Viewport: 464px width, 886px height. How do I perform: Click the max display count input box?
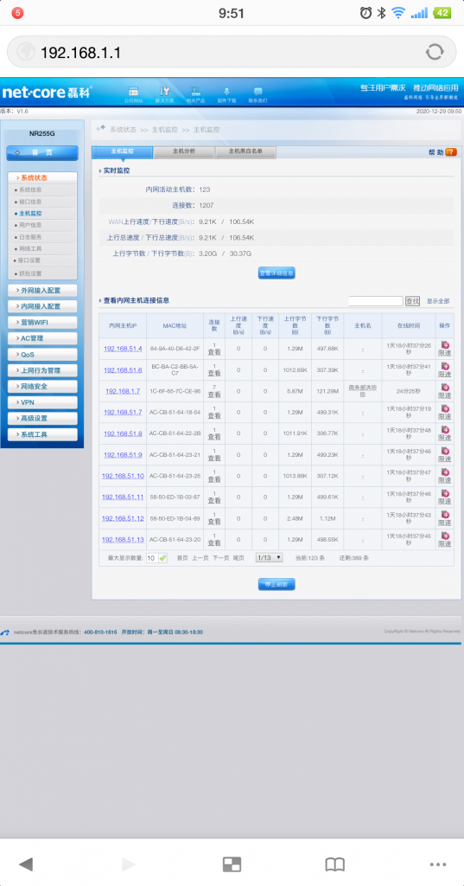152,558
